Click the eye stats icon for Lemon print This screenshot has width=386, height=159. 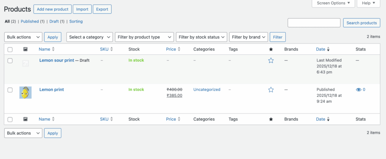tap(358, 90)
